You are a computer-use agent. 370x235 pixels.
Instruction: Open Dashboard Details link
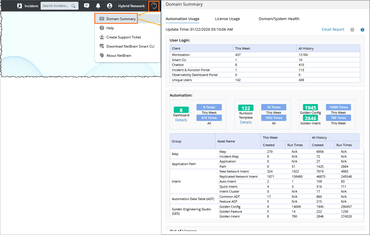[181, 120]
